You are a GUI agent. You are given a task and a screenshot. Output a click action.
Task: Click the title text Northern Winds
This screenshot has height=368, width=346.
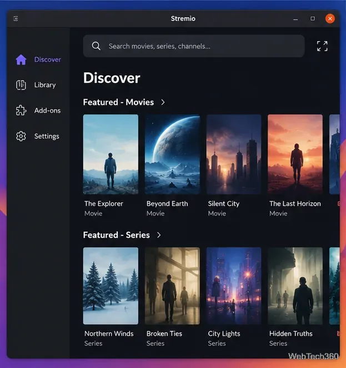[109, 334]
